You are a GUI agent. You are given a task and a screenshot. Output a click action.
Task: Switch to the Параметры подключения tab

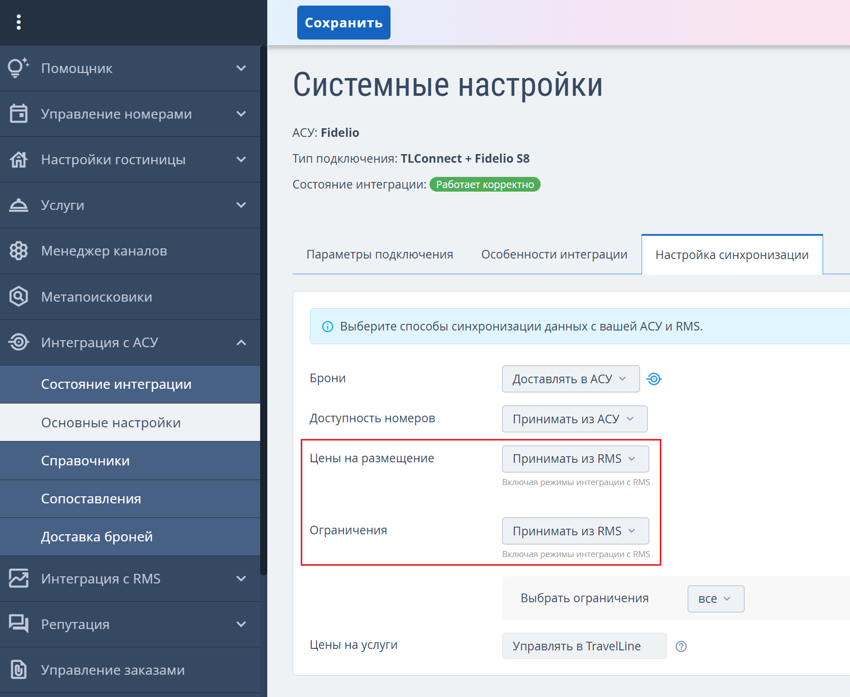click(380, 254)
